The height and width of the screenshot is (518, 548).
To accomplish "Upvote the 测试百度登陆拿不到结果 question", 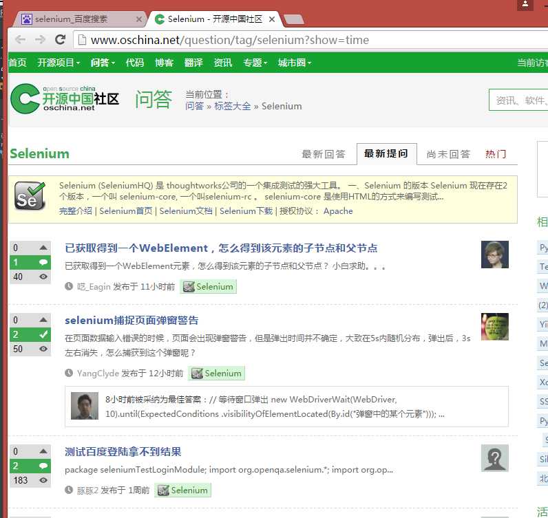I will tap(43, 451).
